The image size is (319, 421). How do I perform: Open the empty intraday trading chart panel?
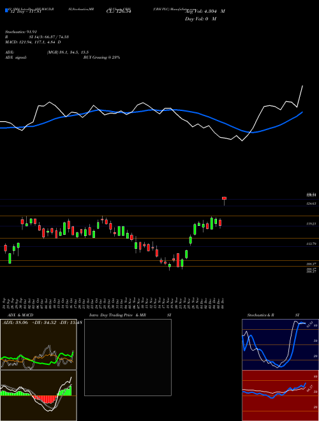[x=128, y=357]
